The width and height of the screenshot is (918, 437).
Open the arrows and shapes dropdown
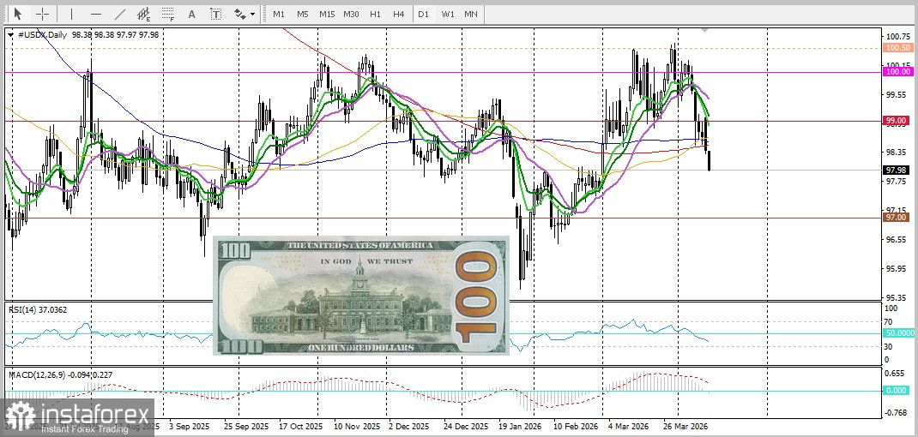[245, 14]
